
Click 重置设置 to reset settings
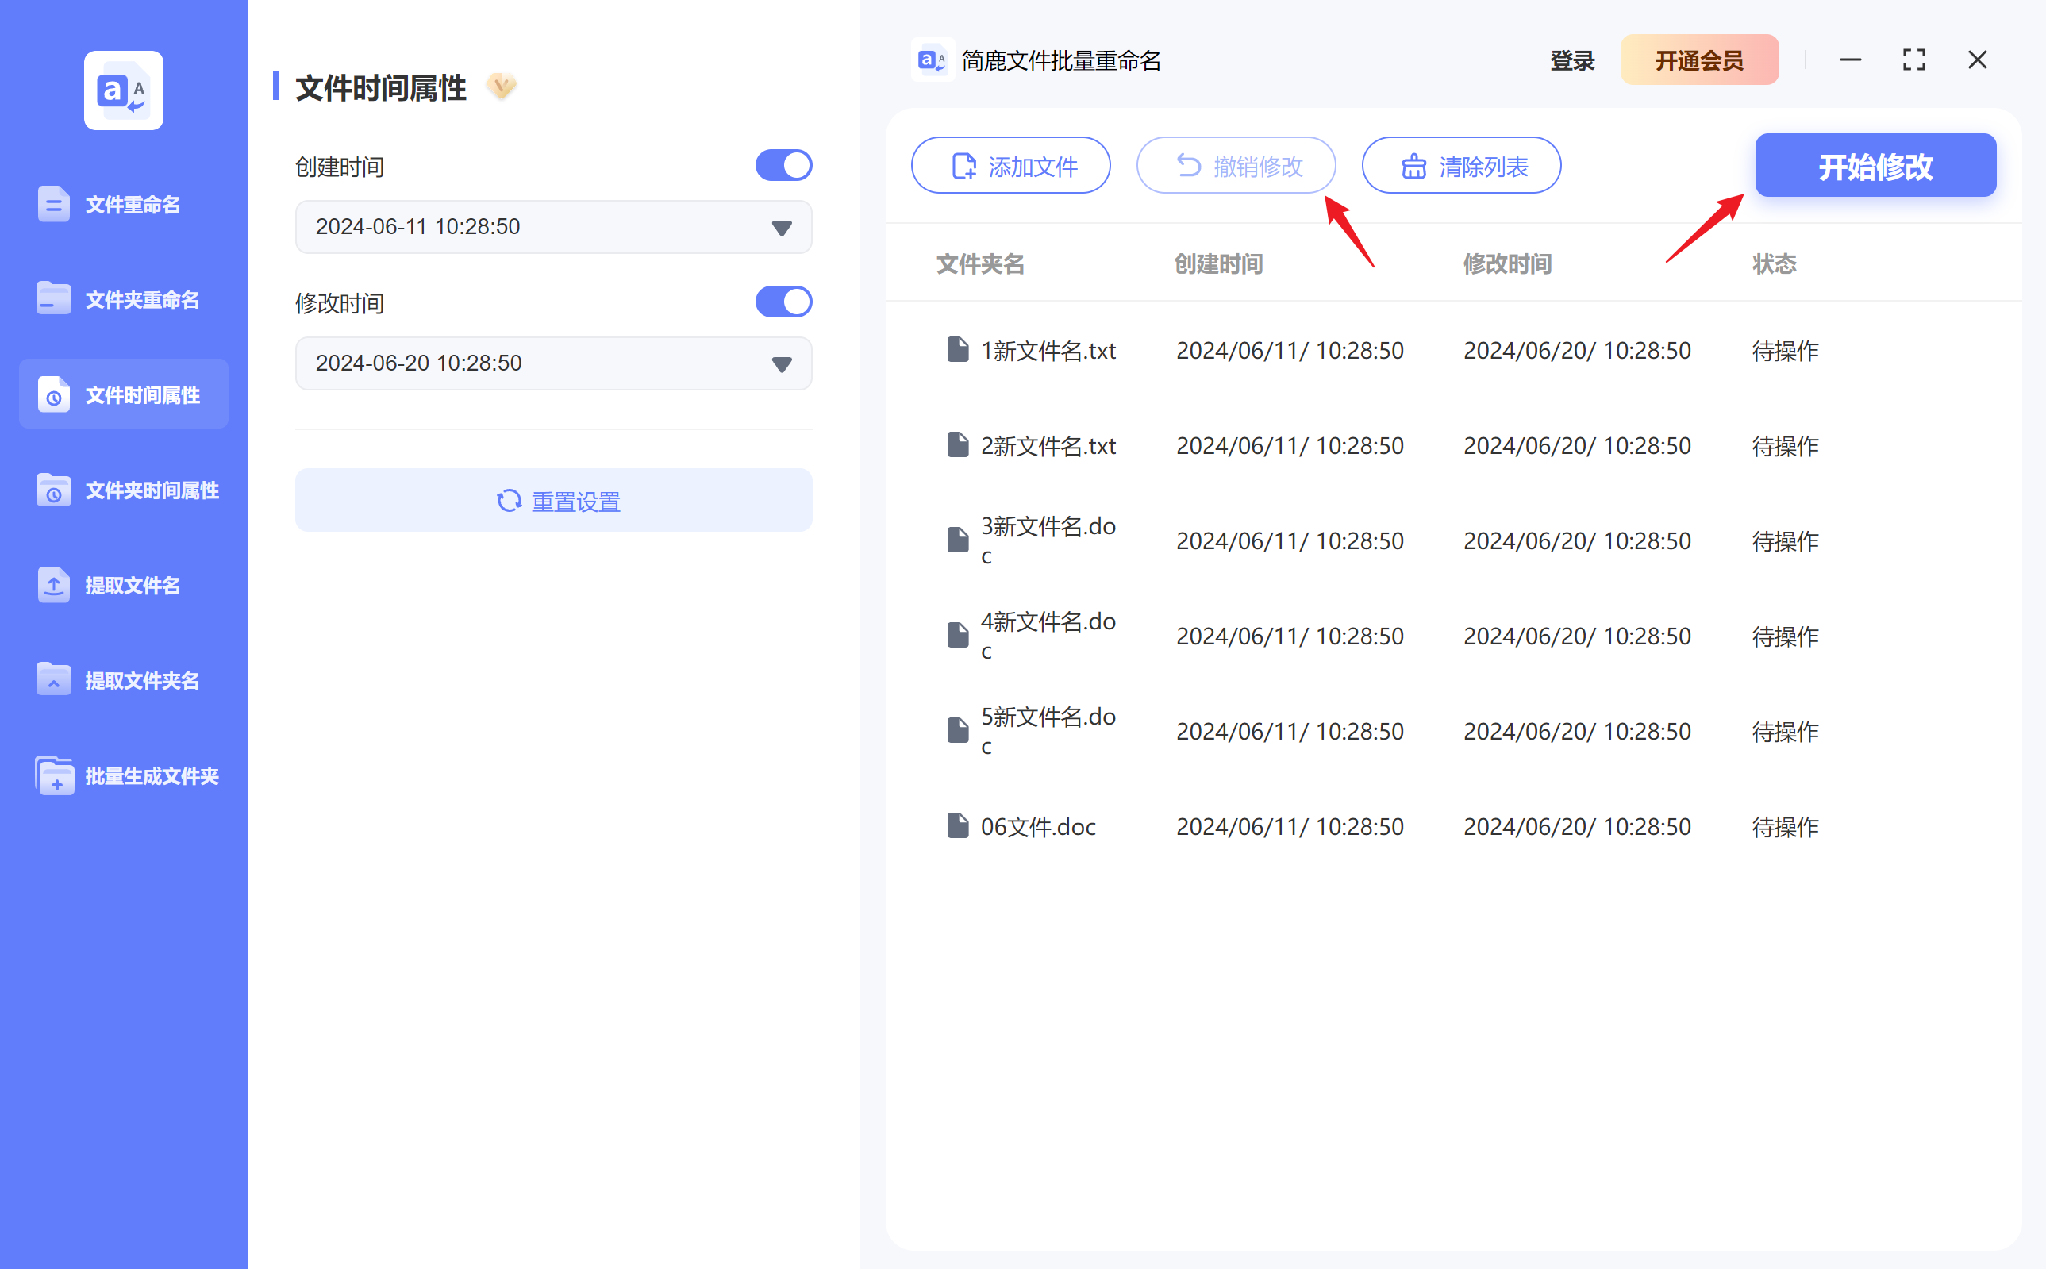pos(553,500)
